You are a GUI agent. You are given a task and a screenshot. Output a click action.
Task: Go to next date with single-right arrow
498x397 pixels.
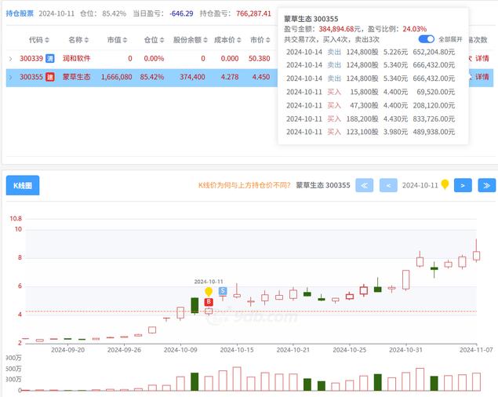click(463, 185)
